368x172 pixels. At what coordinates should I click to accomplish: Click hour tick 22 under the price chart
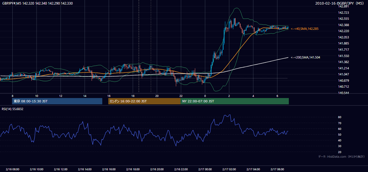click(x=181, y=96)
